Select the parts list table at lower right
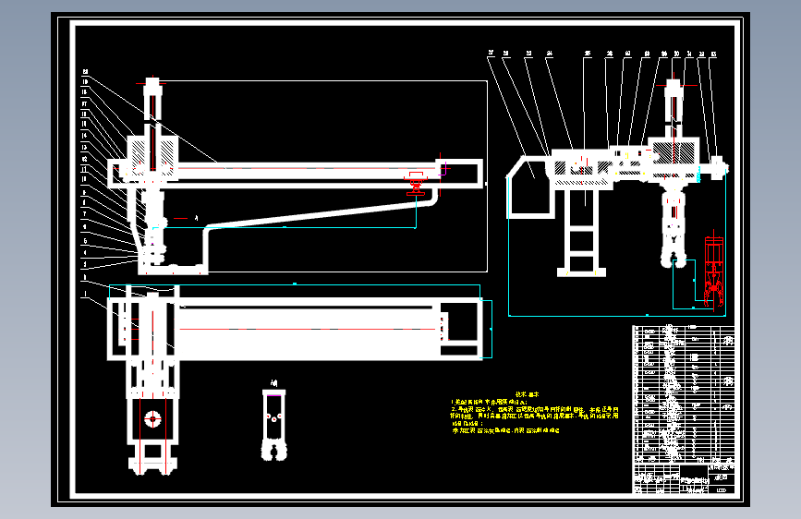The width and height of the screenshot is (801, 519). point(684,393)
